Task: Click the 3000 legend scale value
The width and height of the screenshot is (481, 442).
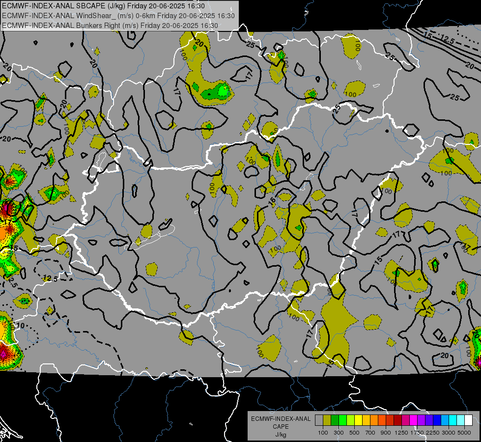Action: tap(449, 433)
